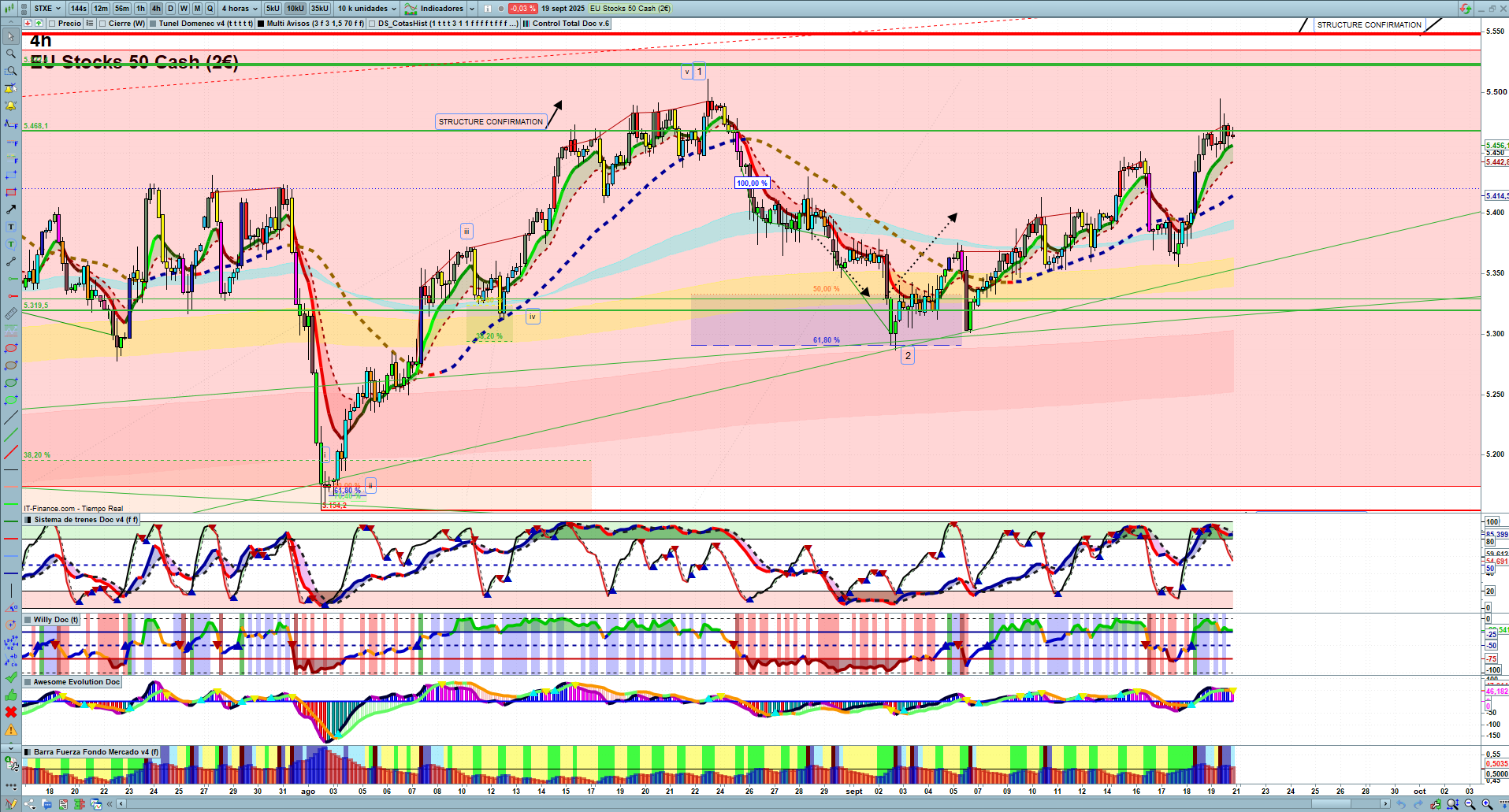1509x812 pixels.
Task: Click the green checkmark icon in left toolbar
Action: click(11, 677)
